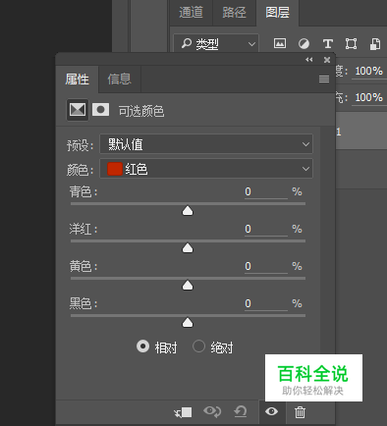The image size is (387, 426).
Task: Open the 类型 layer filter dropdown
Action: 216,43
